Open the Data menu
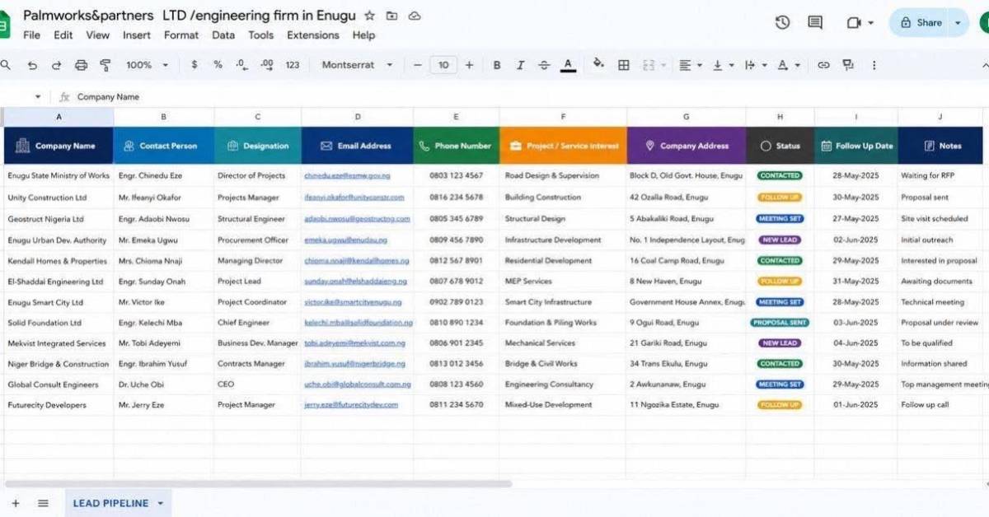 coord(223,35)
